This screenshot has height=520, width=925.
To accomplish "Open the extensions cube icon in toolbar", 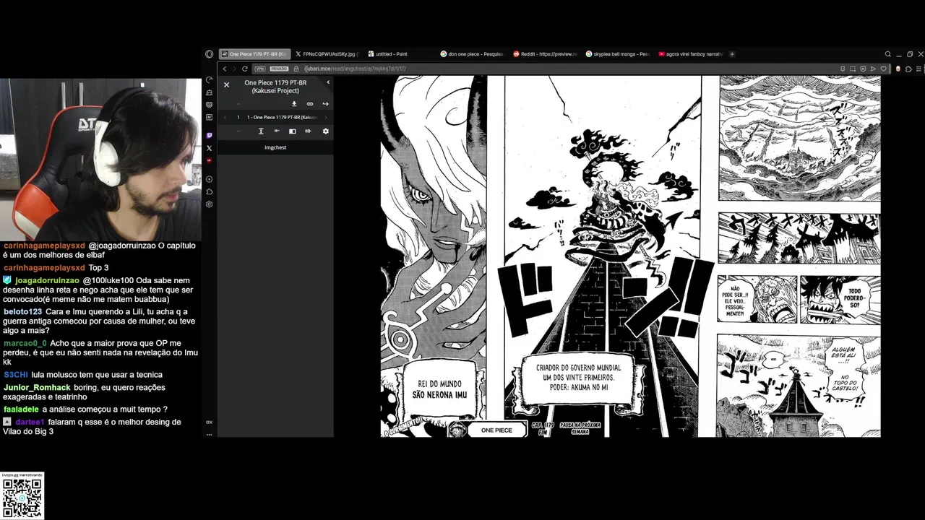I will [908, 69].
